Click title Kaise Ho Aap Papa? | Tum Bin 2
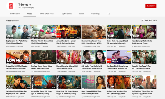 [x=141, y=67]
